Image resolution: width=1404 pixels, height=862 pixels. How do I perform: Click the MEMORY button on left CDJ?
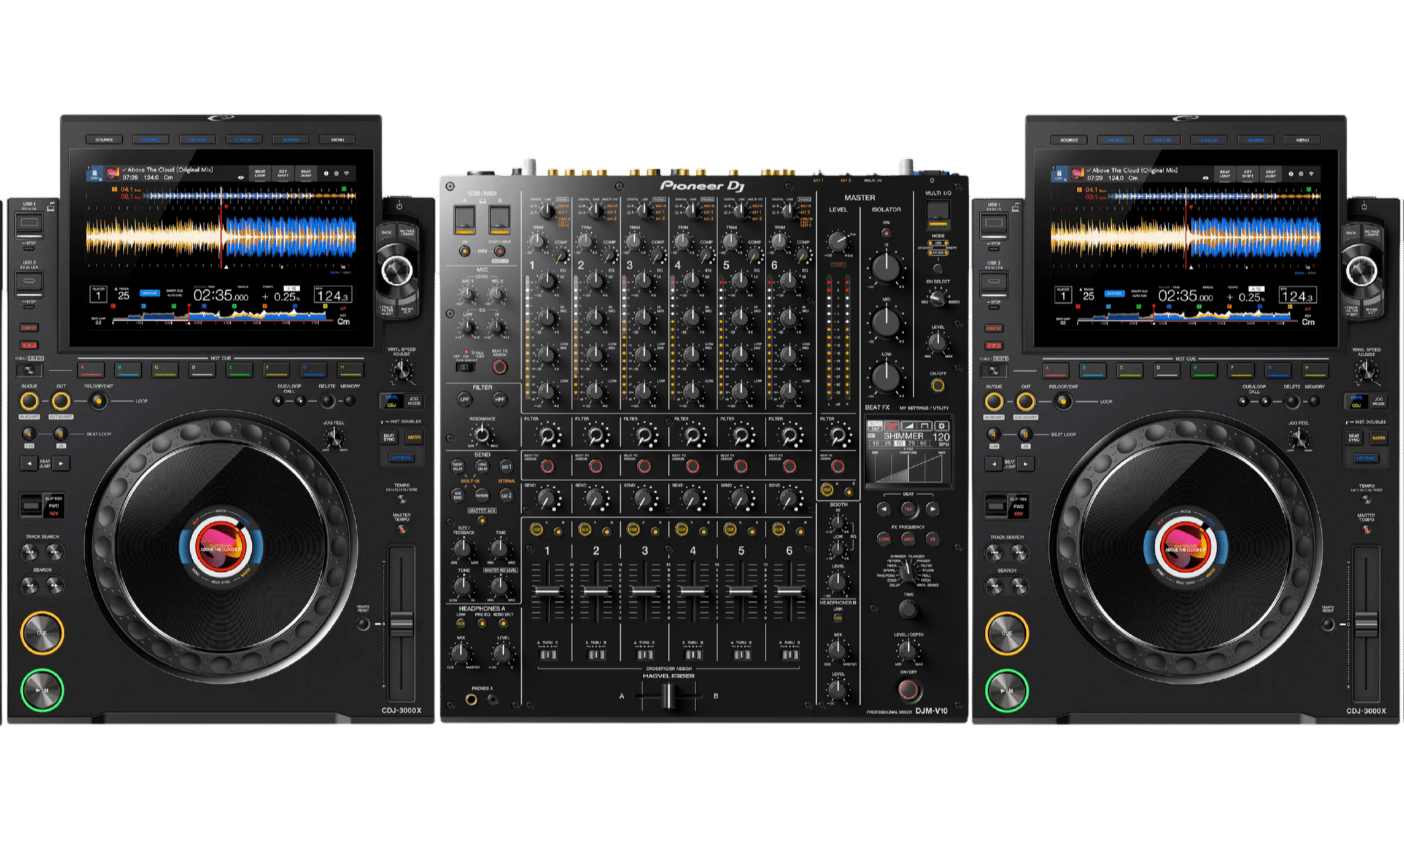click(350, 401)
